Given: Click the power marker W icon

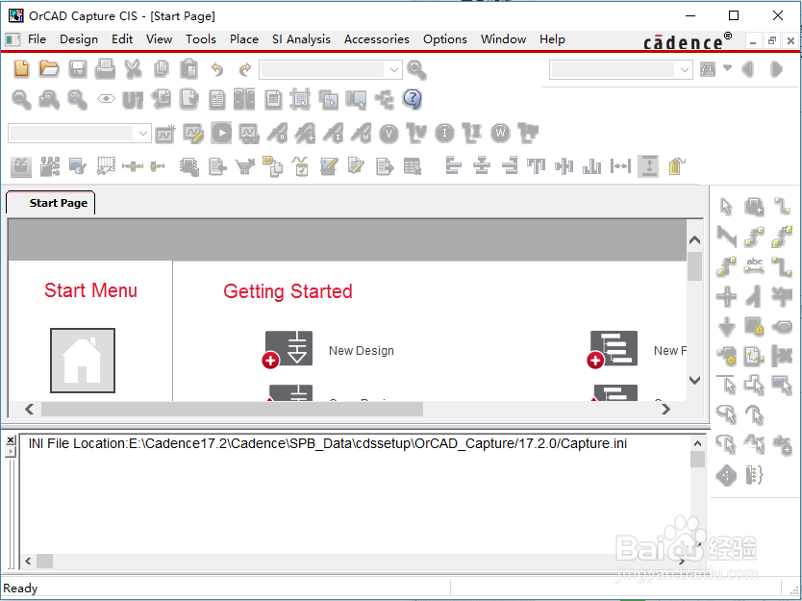Looking at the screenshot, I should 500,134.
